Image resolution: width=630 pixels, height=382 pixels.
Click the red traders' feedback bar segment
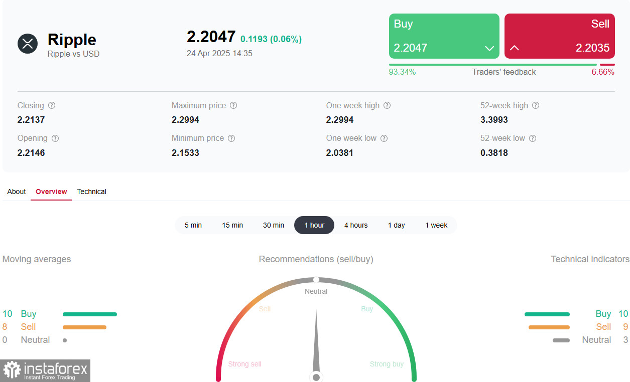607,65
